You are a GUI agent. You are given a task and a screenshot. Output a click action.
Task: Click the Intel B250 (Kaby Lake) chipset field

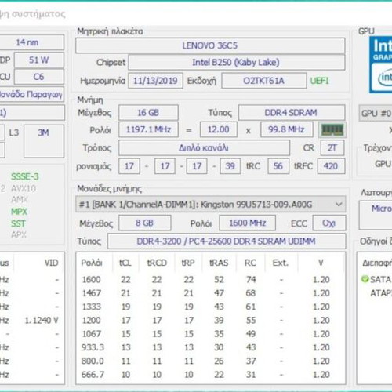click(x=237, y=62)
